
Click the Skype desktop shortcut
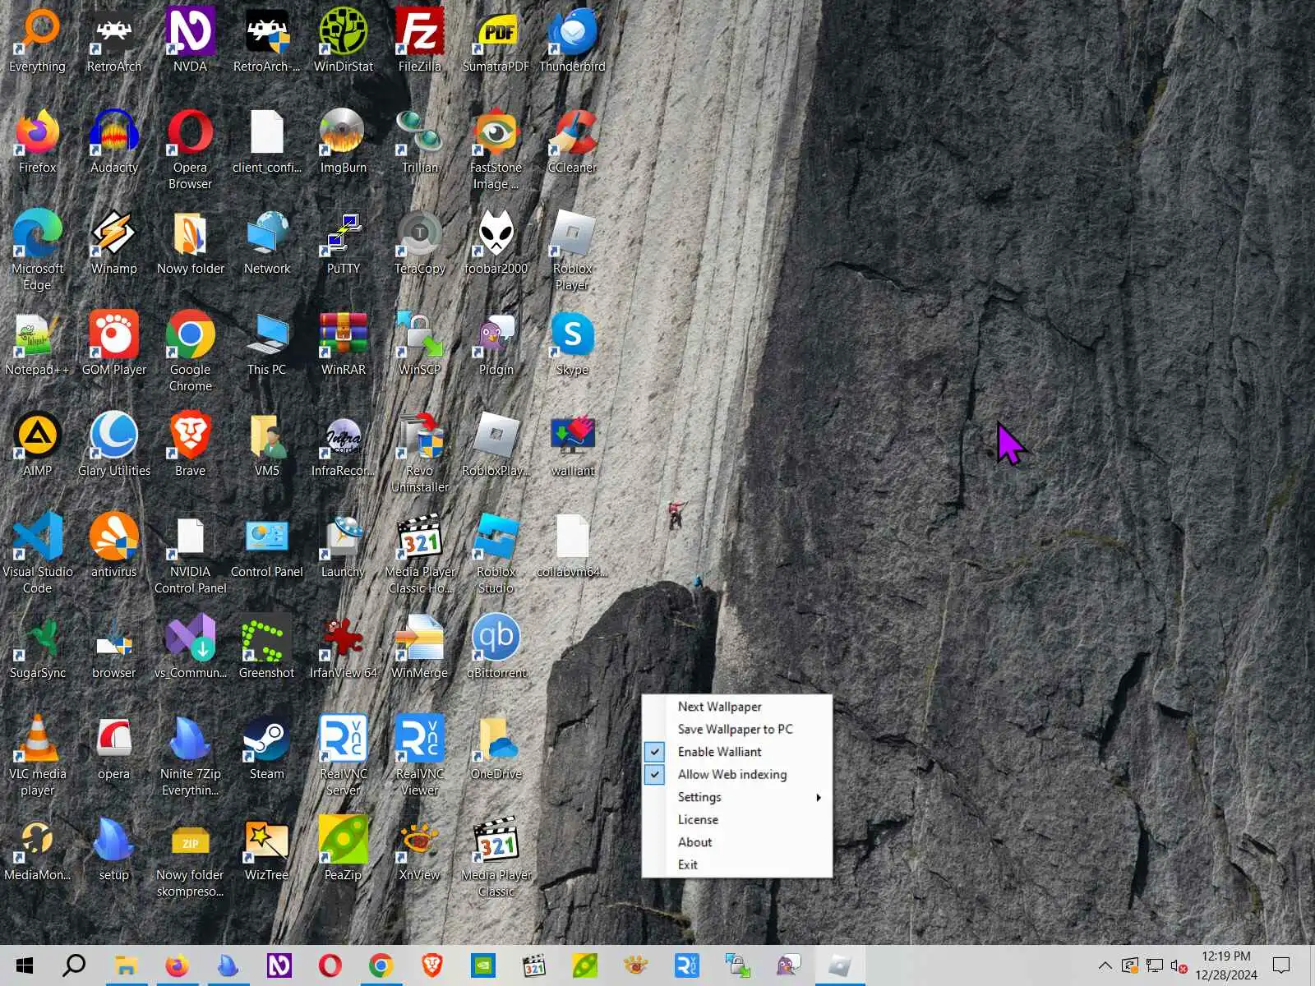(x=573, y=343)
